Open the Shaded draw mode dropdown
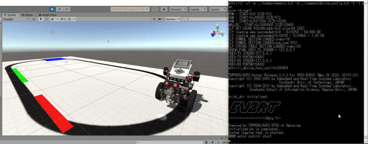The width and height of the screenshot is (368, 144). 16,19
